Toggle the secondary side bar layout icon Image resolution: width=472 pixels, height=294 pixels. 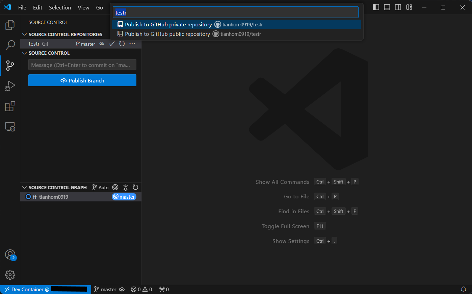[398, 7]
